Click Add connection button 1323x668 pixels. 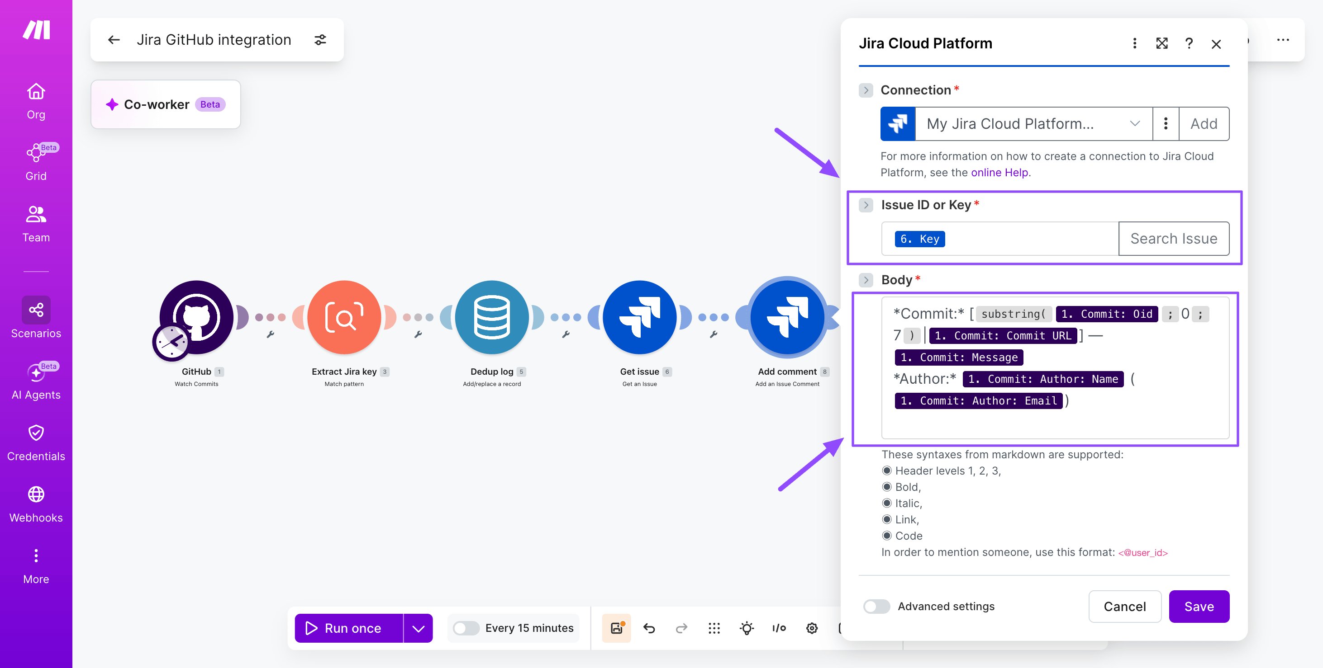coord(1204,124)
